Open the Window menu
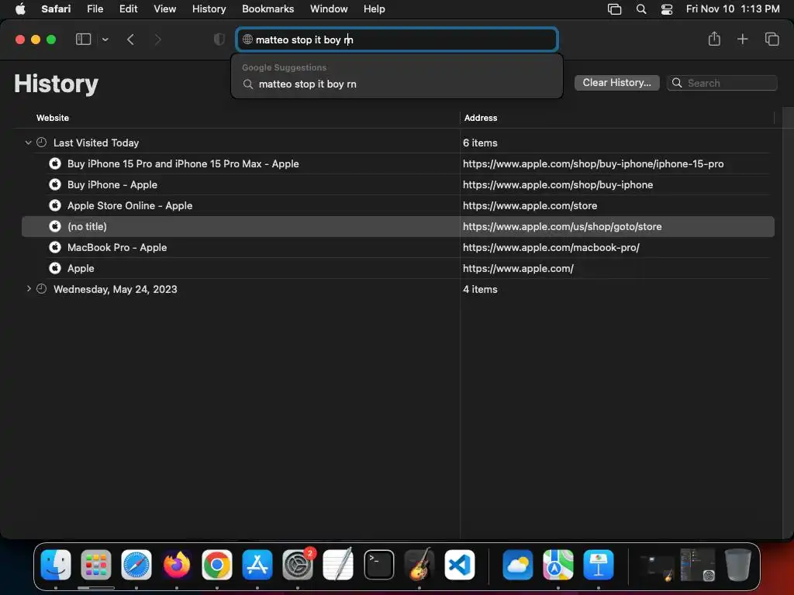 [x=329, y=9]
